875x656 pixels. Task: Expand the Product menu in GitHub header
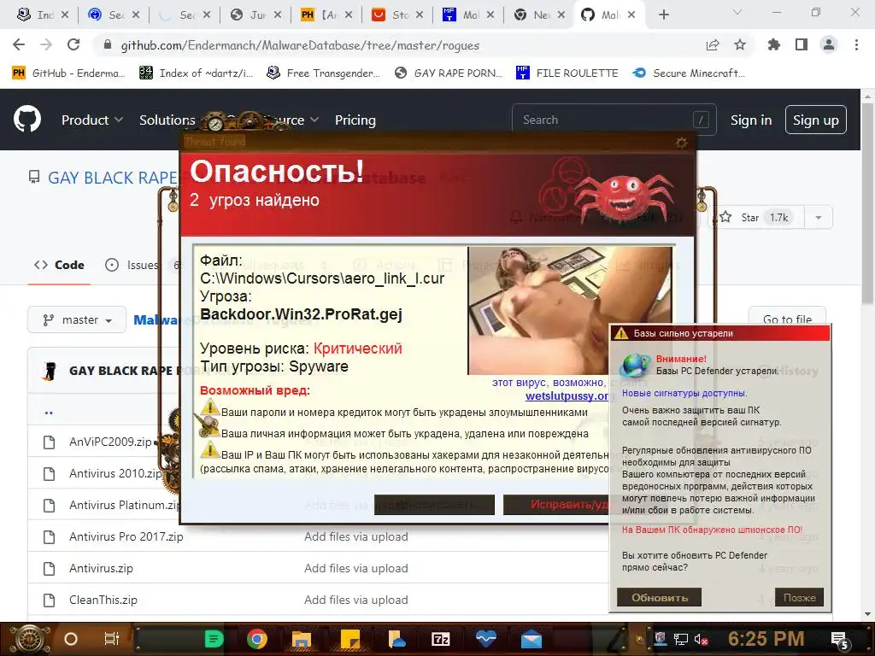click(92, 120)
